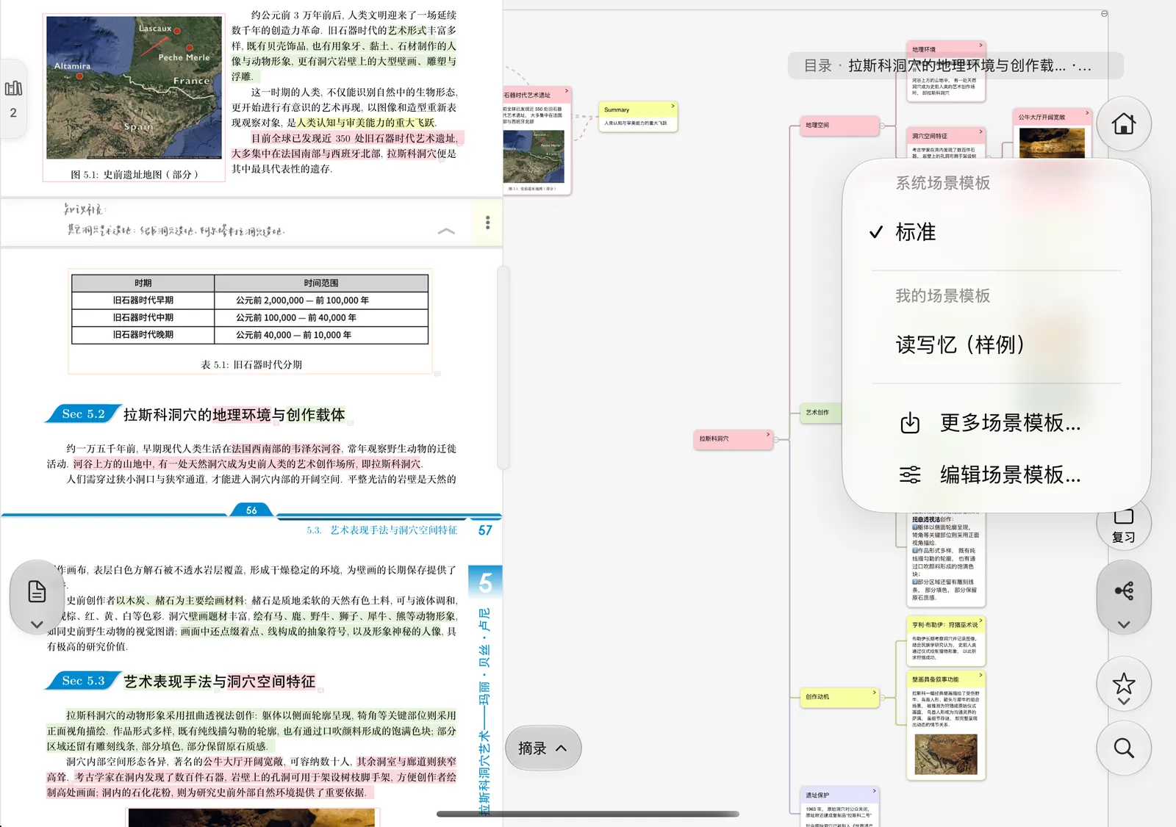Viewport: 1176px width, 827px height.
Task: Open the cave painting thumbnail in 壁画具备叙事功能 node
Action: (946, 754)
